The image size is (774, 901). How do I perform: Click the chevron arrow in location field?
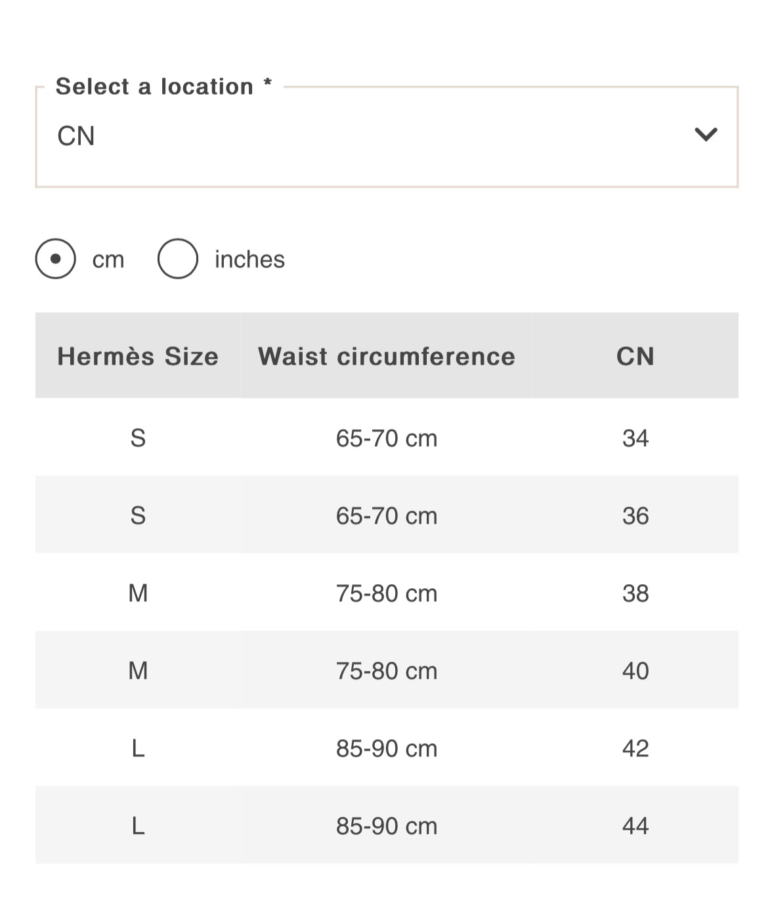click(x=706, y=135)
